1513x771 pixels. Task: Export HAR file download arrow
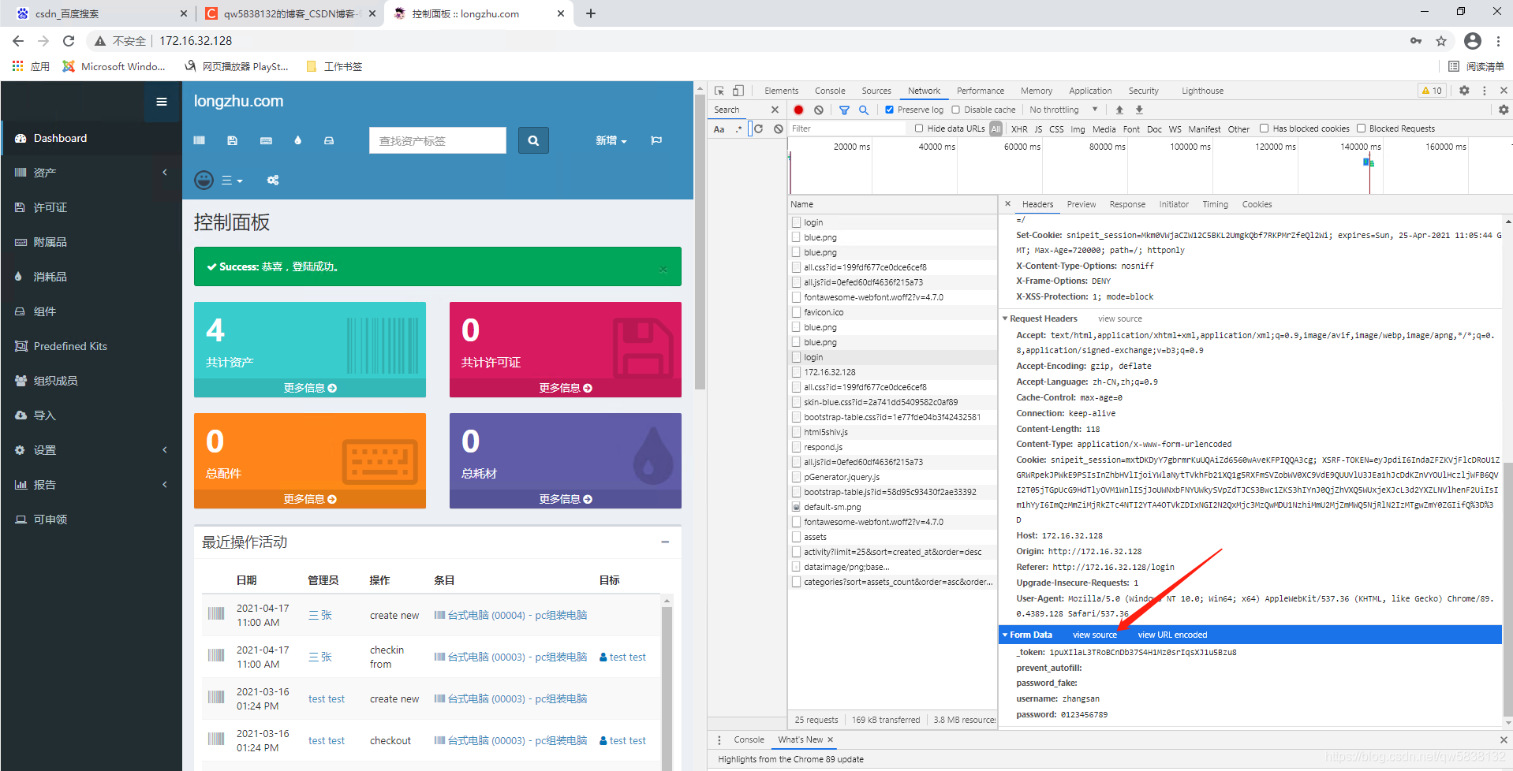click(x=1139, y=110)
